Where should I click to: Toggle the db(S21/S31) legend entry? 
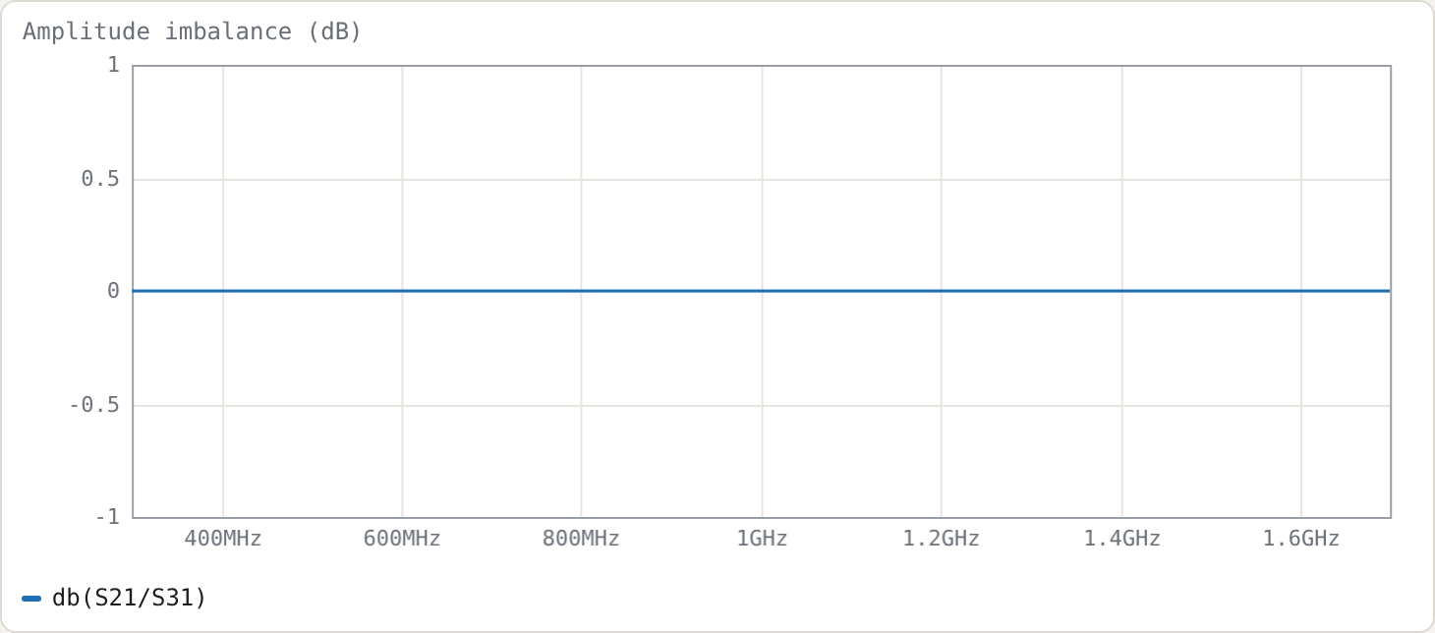pos(114,598)
